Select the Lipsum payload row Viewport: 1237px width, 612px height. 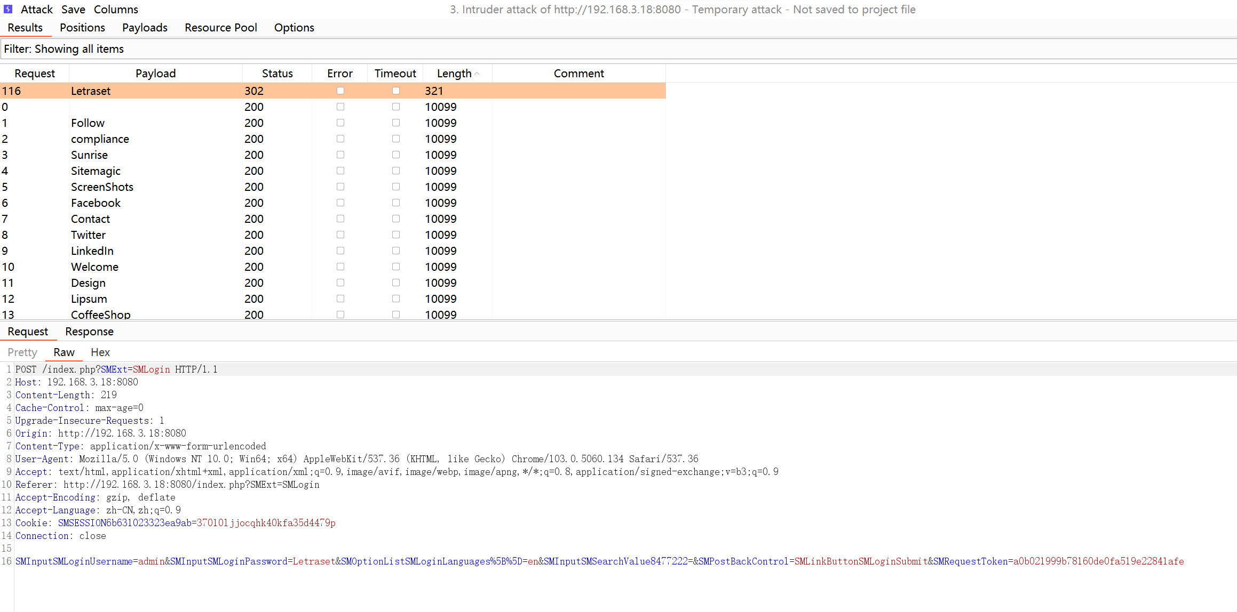[x=333, y=299]
